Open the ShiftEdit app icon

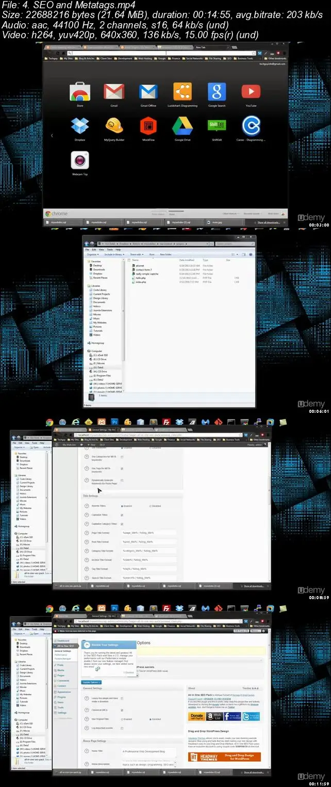(217, 126)
